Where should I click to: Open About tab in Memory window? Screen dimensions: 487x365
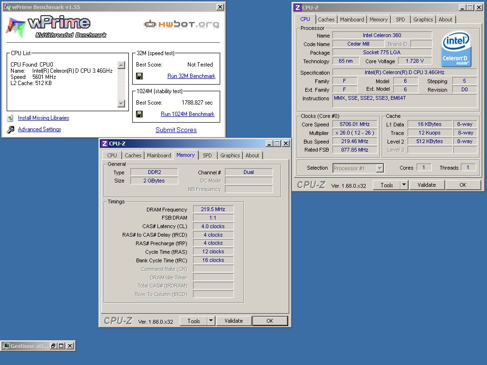tap(252, 155)
